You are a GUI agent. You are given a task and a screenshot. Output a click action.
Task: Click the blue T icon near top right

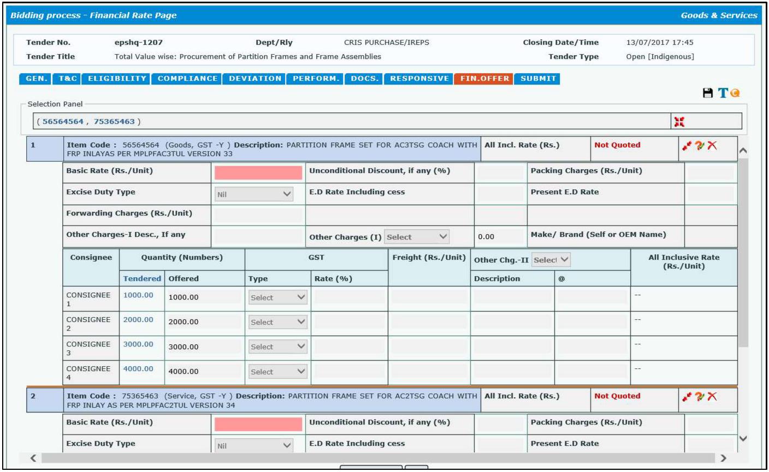pos(723,92)
